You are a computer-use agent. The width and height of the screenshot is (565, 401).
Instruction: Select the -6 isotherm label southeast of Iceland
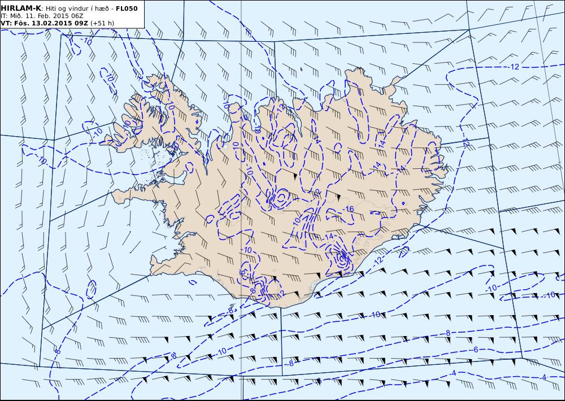click(x=475, y=350)
